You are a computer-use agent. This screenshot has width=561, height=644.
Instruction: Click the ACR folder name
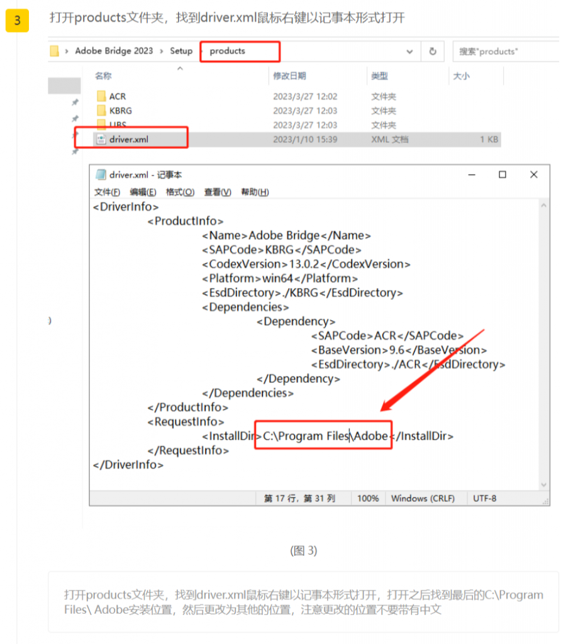coord(118,96)
